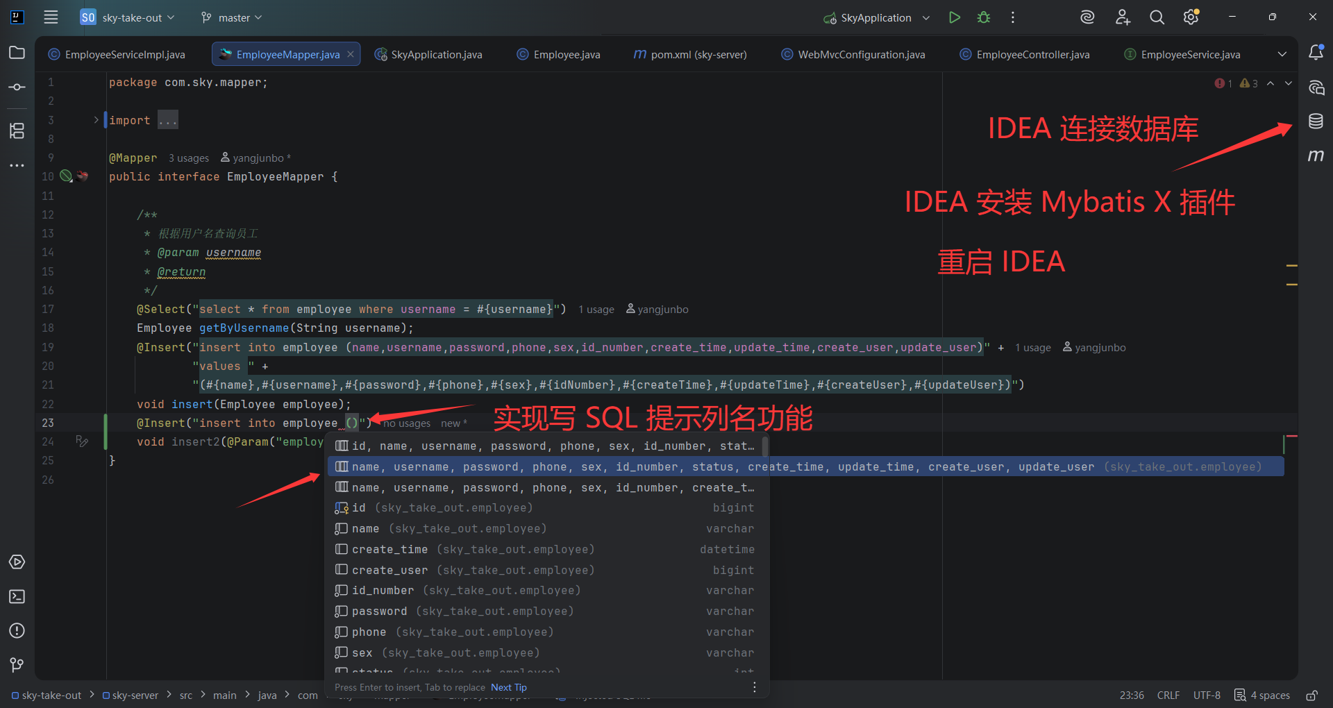Open the sky-take-out project dropdown
Screen dimensions: 1333x708
click(128, 17)
